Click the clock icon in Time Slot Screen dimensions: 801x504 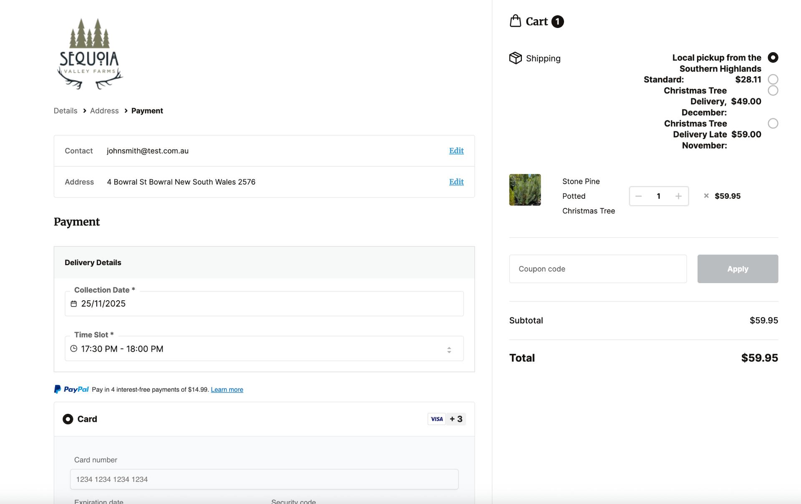pyautogui.click(x=74, y=349)
